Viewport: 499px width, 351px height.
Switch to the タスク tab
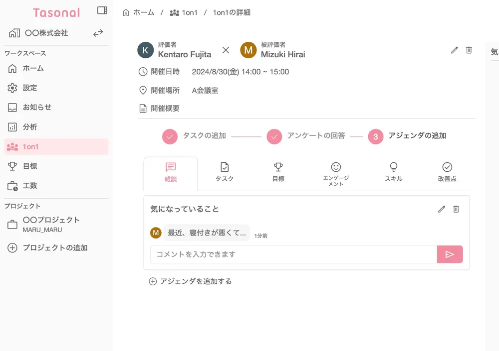tap(225, 172)
